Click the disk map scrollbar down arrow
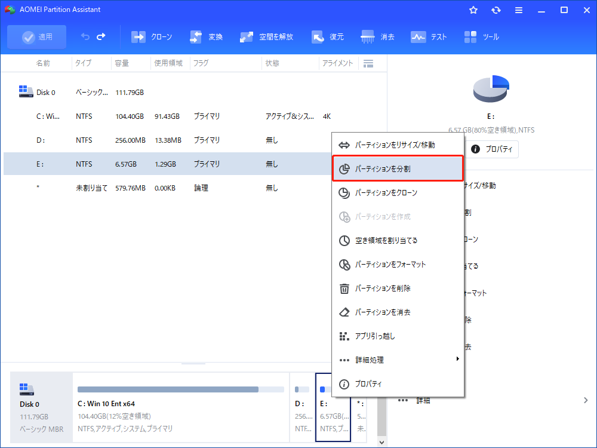Viewport: 597px width, 448px height. click(x=382, y=442)
